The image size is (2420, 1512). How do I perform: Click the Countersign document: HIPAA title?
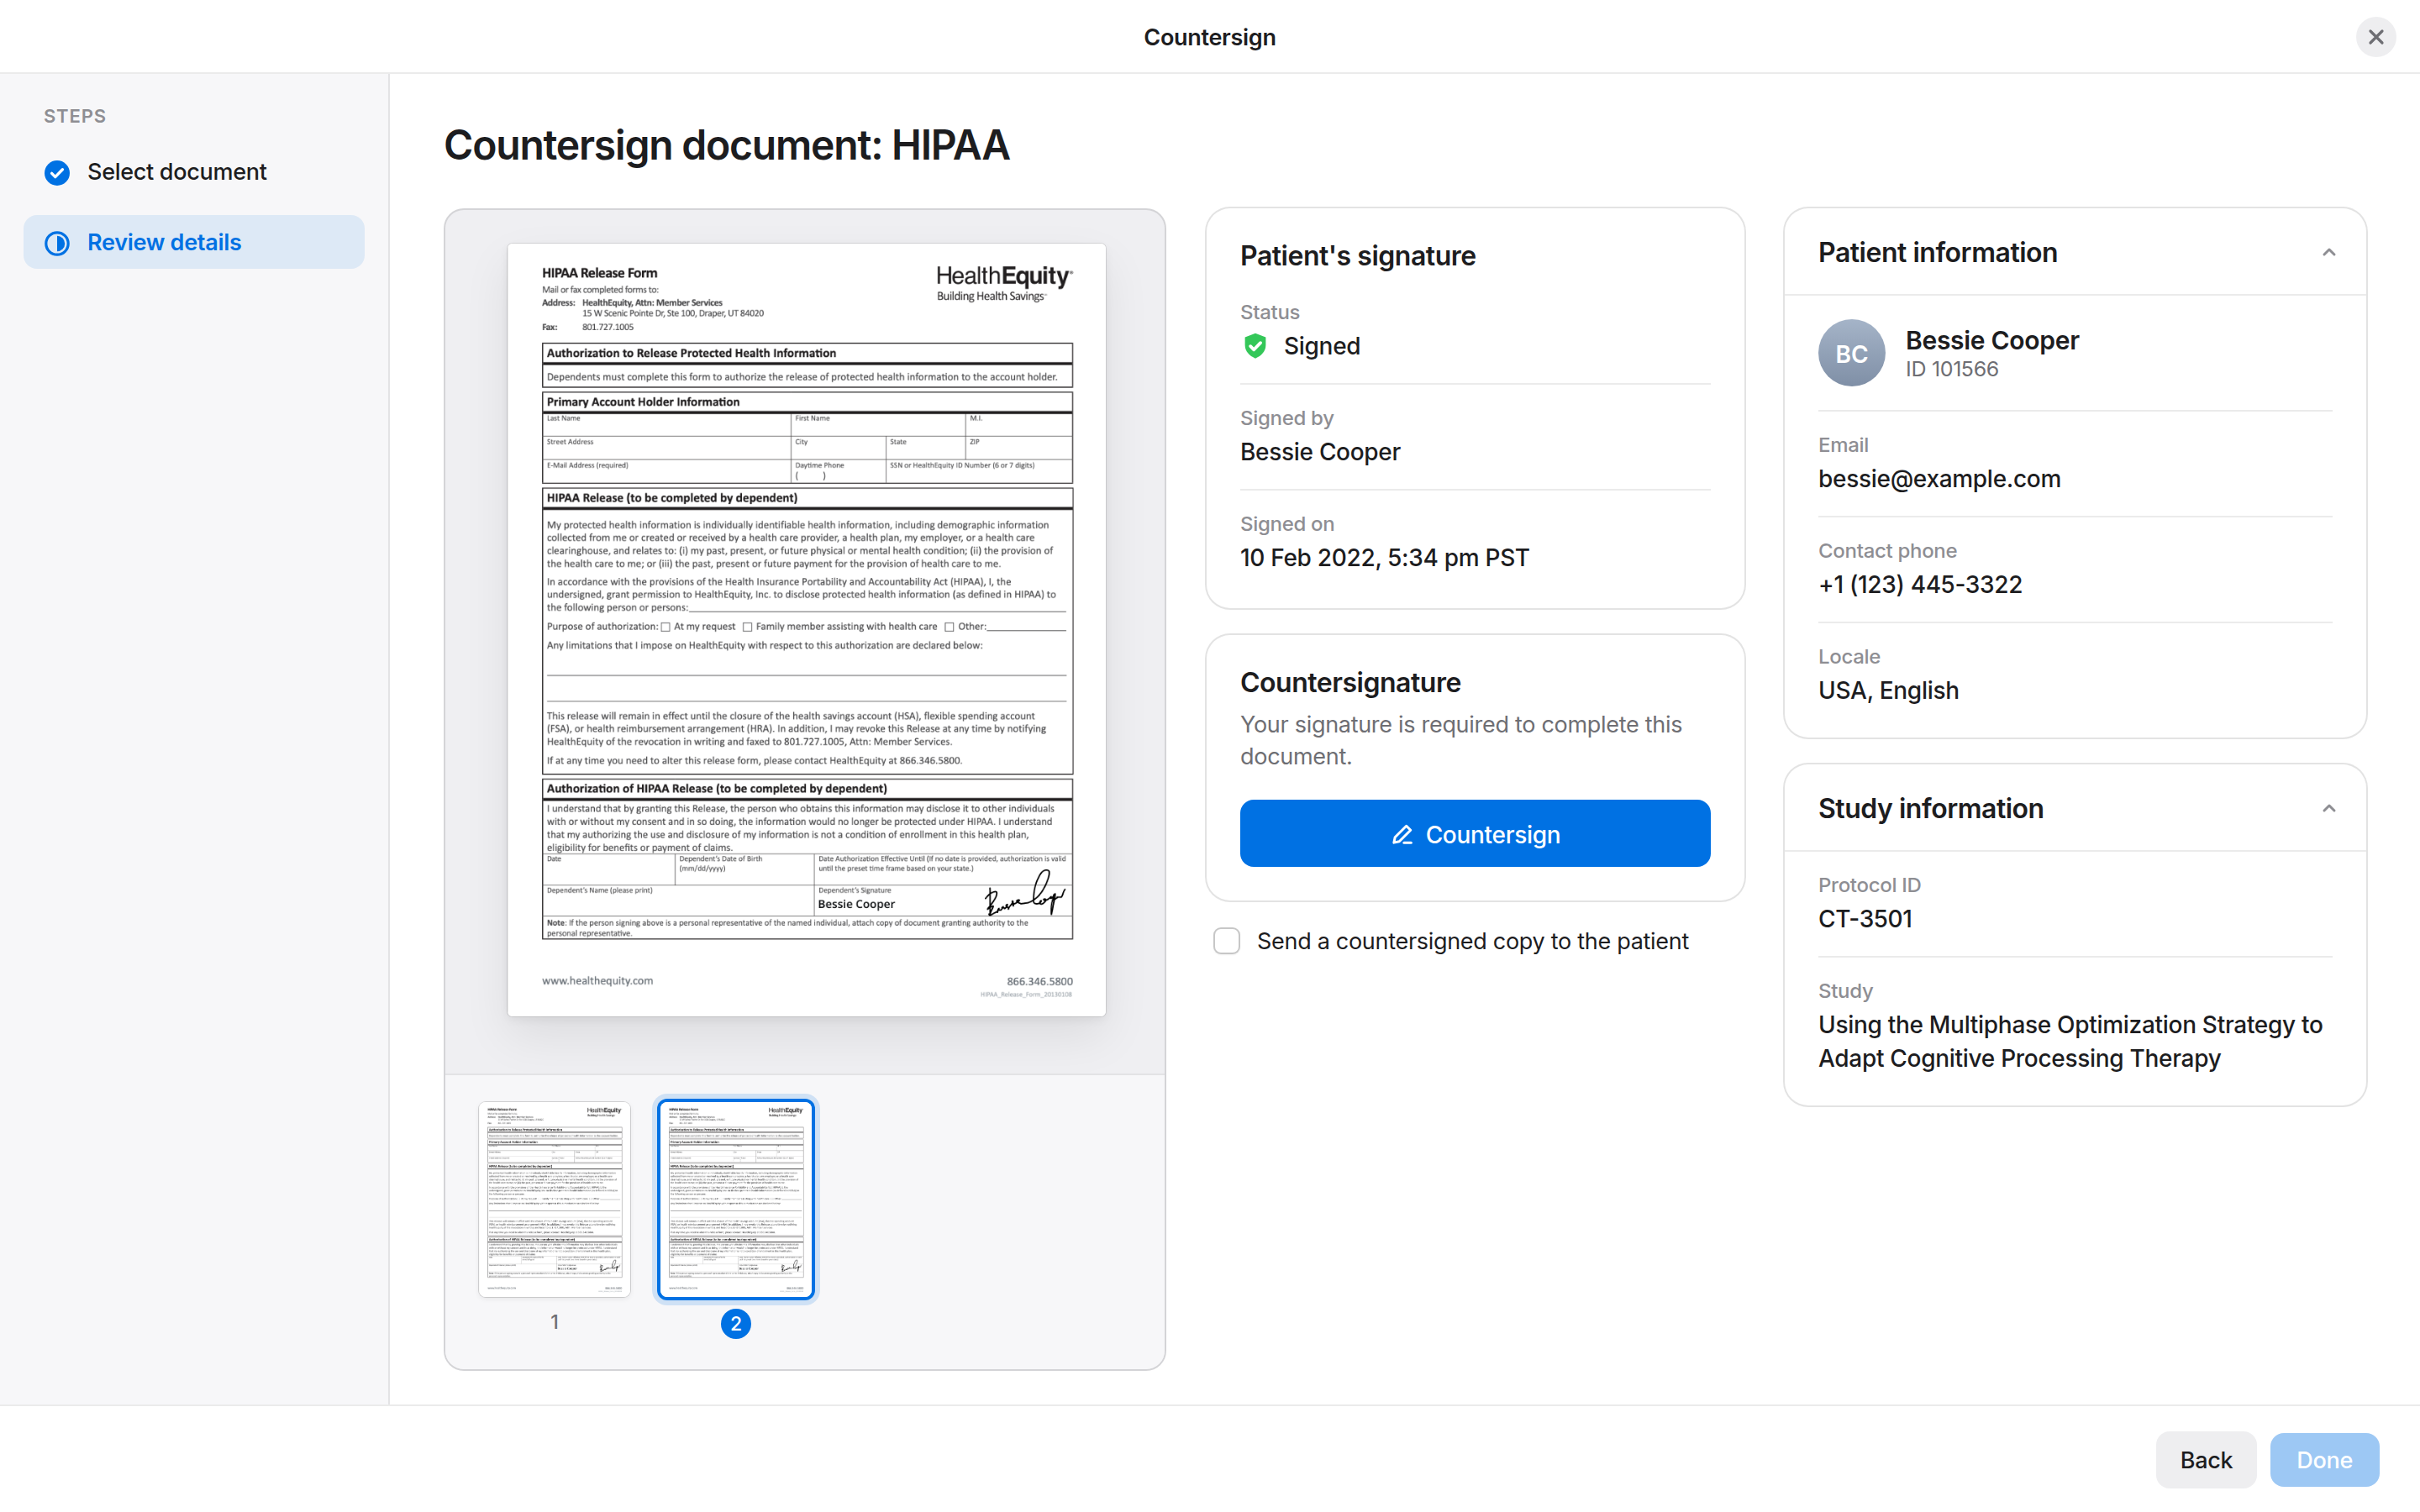pos(727,145)
